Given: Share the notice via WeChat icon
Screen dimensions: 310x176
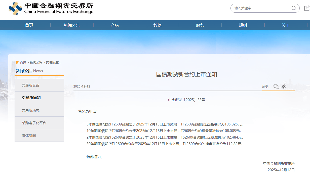Looking at the screenshot, I should click(276, 86).
